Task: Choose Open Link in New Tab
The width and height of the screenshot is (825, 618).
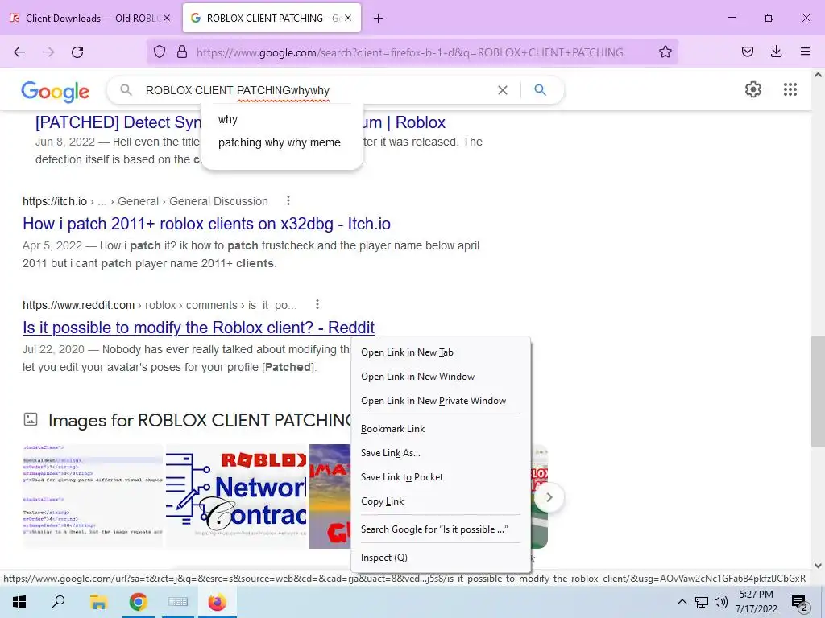Action: 407,352
